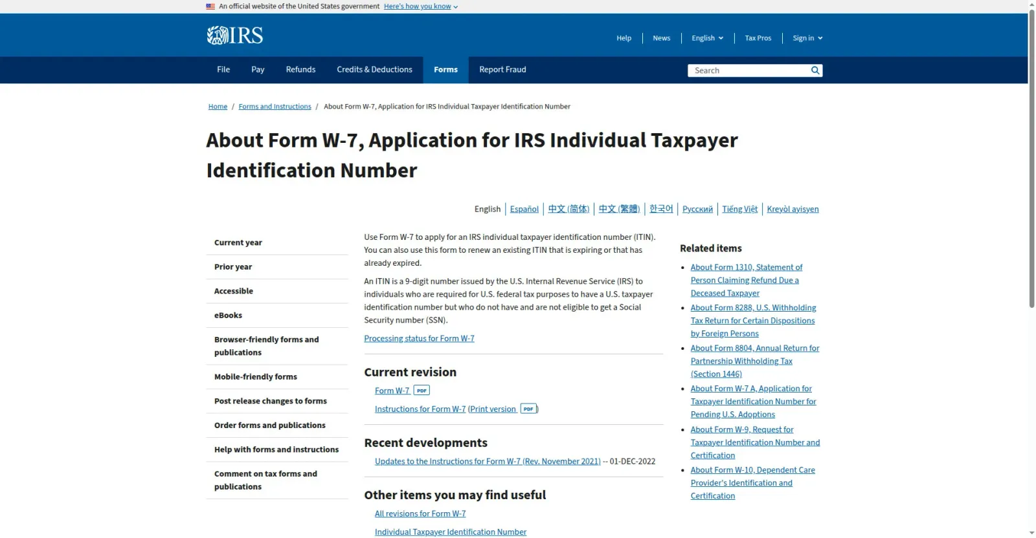Expand "Here's how you know" banner
This screenshot has width=1036, height=538.
coord(421,6)
